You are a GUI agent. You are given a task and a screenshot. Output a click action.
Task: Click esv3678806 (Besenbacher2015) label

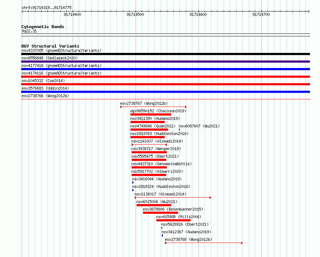click(x=173, y=209)
